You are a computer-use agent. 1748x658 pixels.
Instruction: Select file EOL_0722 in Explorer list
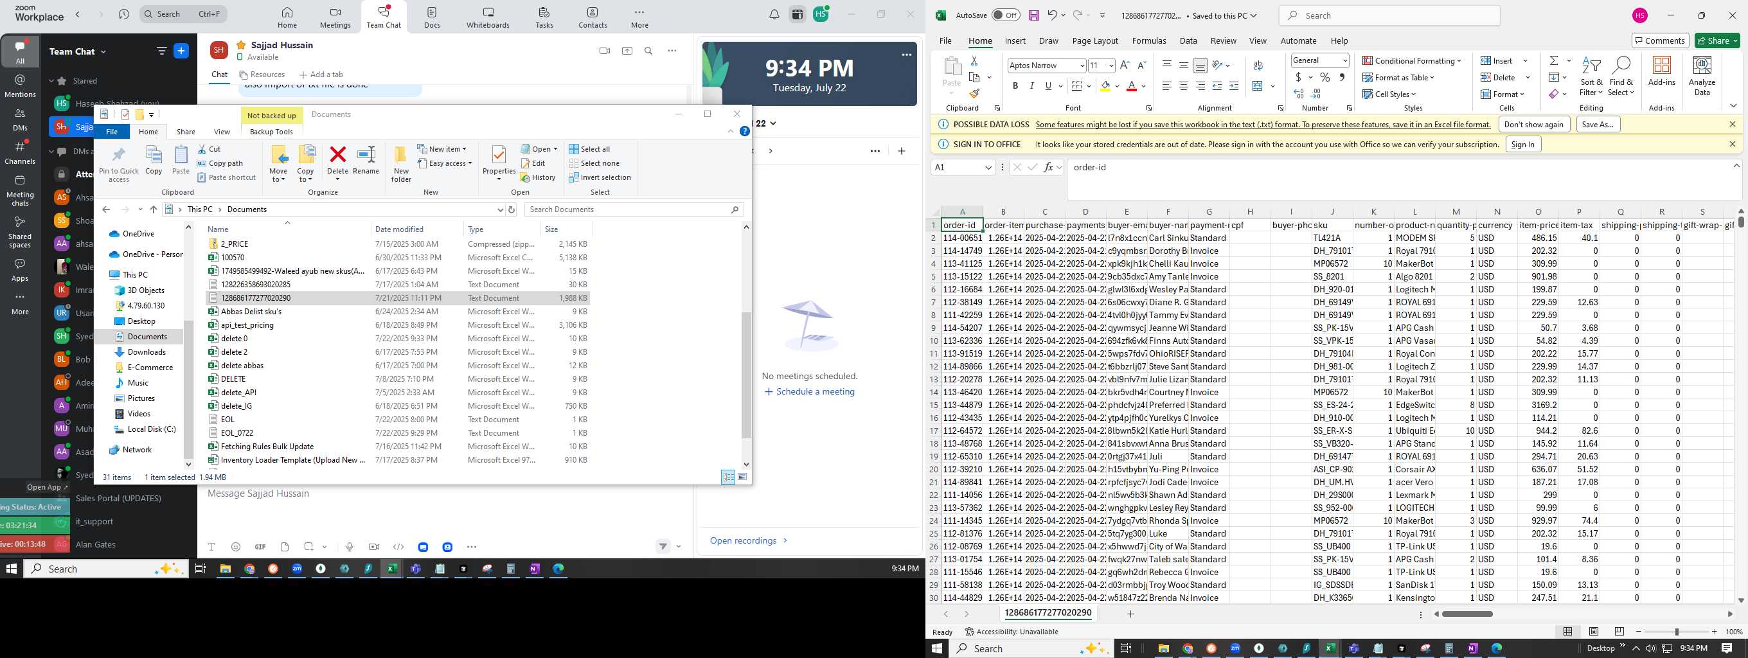(x=398, y=433)
